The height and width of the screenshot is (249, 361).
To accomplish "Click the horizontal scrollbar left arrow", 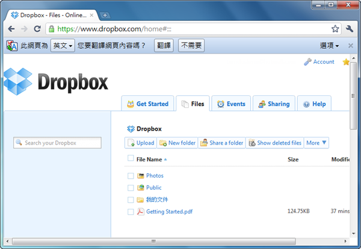I will click(8, 241).
